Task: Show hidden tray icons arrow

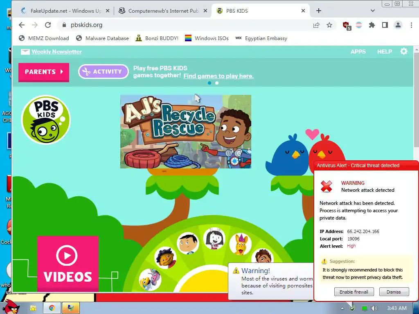Action: coord(342,308)
